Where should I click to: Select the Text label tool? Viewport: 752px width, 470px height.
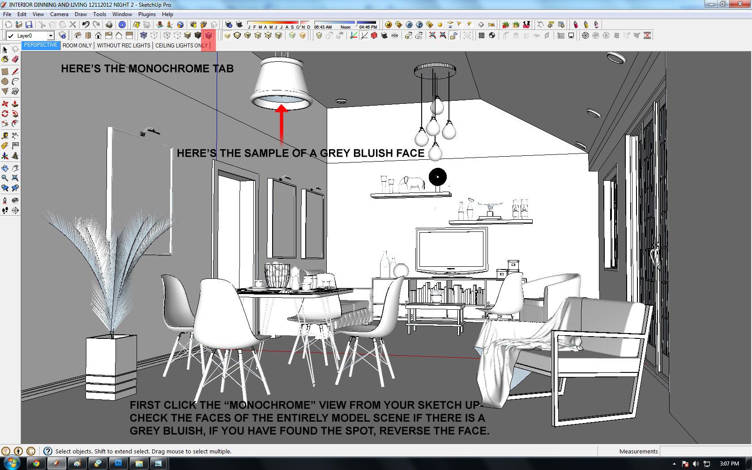pos(15,146)
